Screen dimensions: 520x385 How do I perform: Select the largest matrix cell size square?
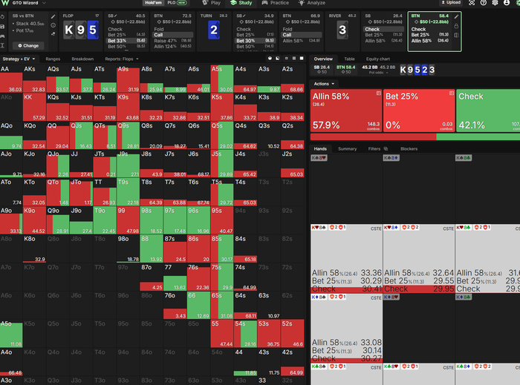point(302,59)
